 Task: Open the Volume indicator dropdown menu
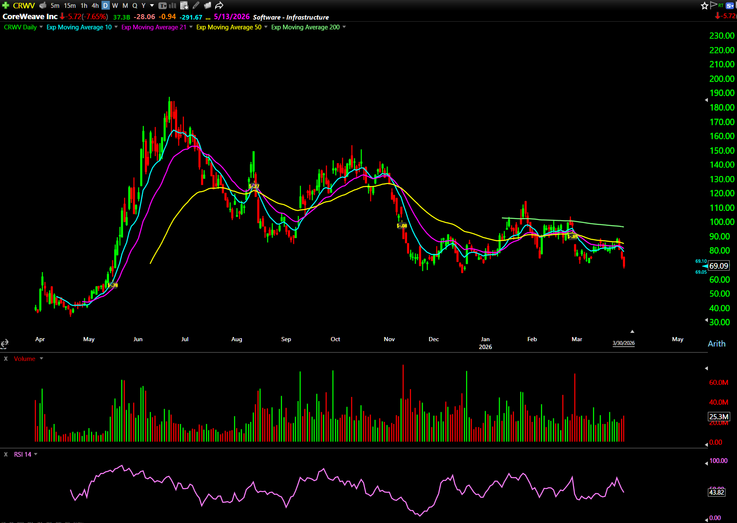coord(41,359)
